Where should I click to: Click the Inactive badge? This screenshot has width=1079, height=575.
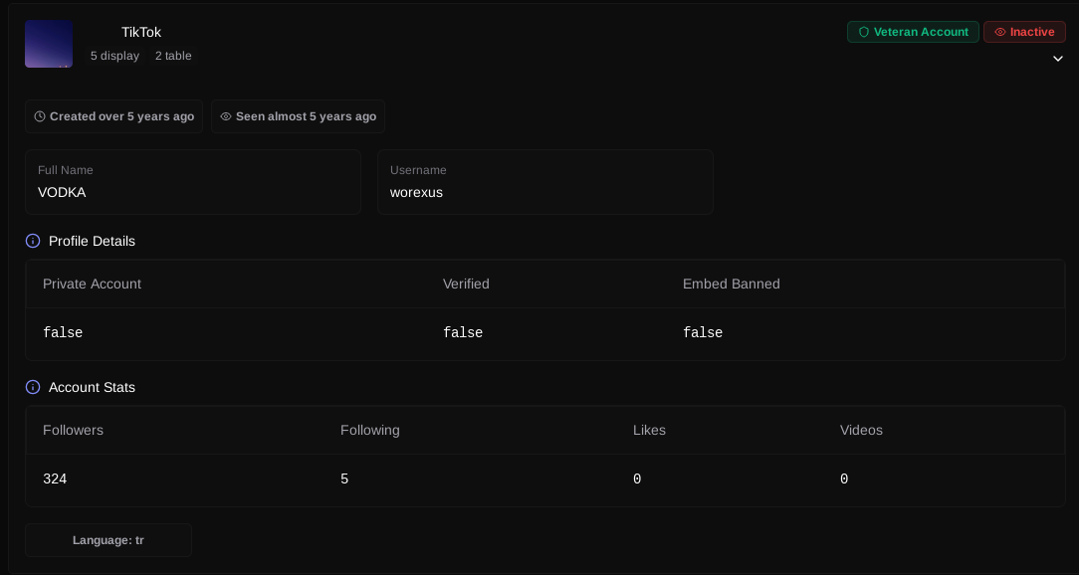pos(1024,32)
